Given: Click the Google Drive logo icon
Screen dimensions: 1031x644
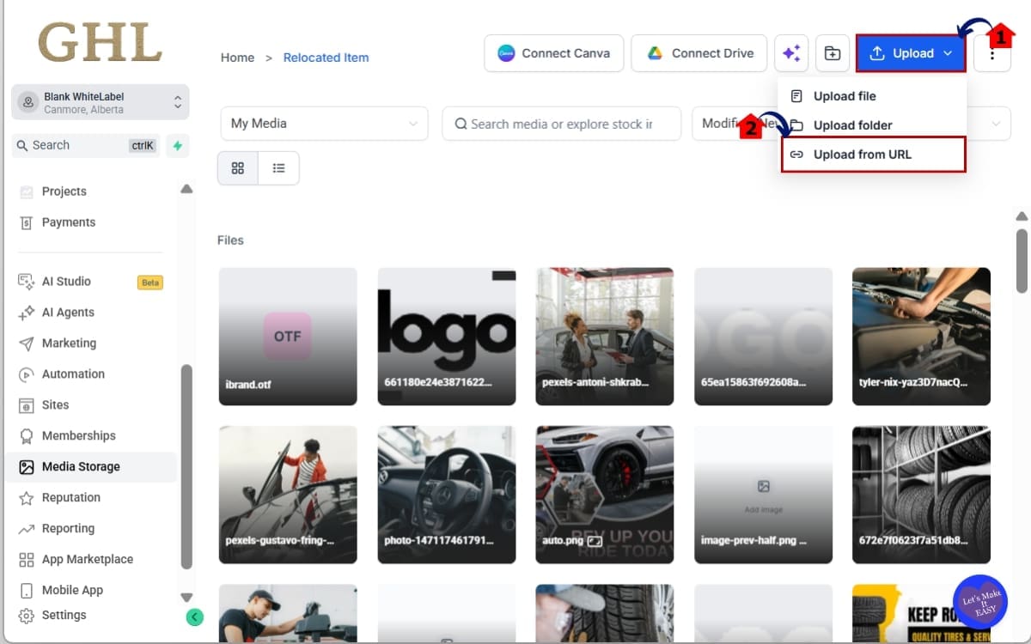Looking at the screenshot, I should 655,53.
